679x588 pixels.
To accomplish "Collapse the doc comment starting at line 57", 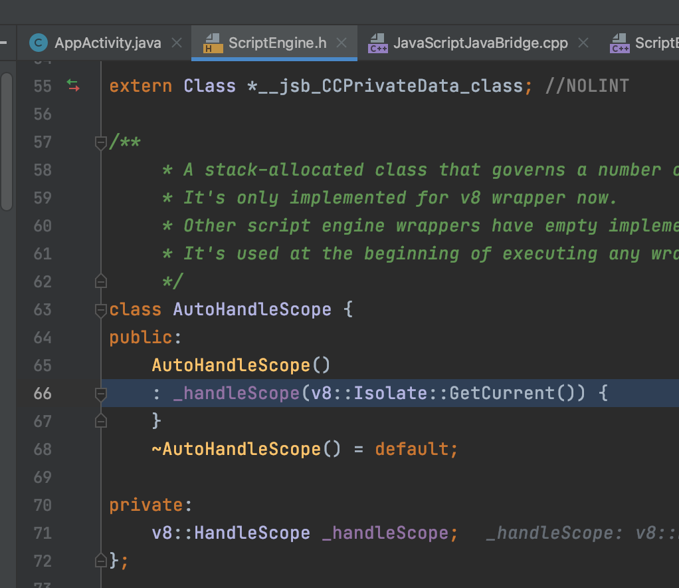I will pyautogui.click(x=100, y=141).
